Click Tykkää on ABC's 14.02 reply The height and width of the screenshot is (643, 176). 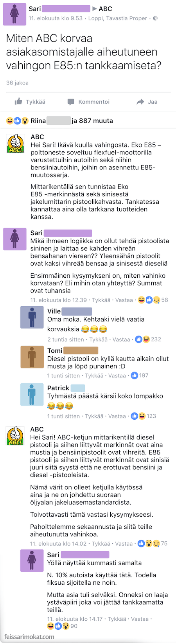[x=101, y=544]
